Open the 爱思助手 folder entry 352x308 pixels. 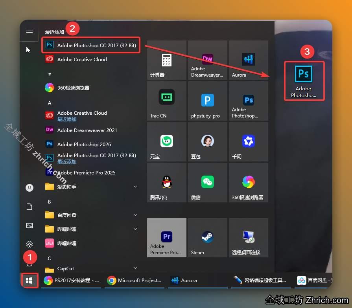[x=91, y=187]
